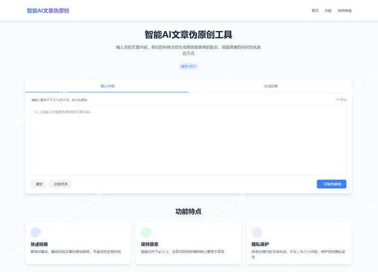This screenshot has height=272, width=378.
Task: Click the 清空 button
Action: pos(39,184)
